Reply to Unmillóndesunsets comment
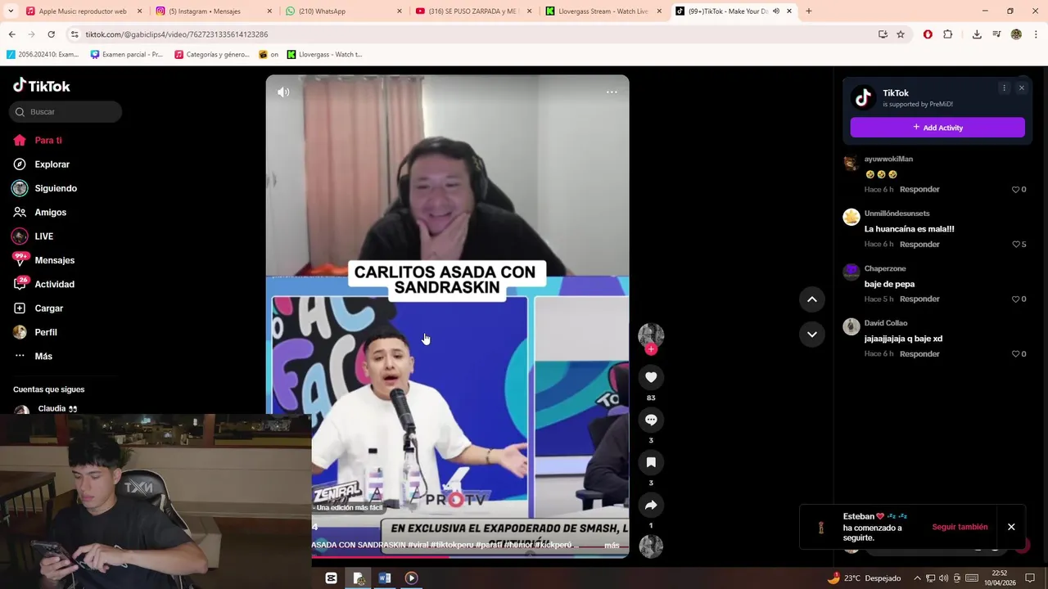Screen dimensions: 1048x589 click(x=919, y=245)
